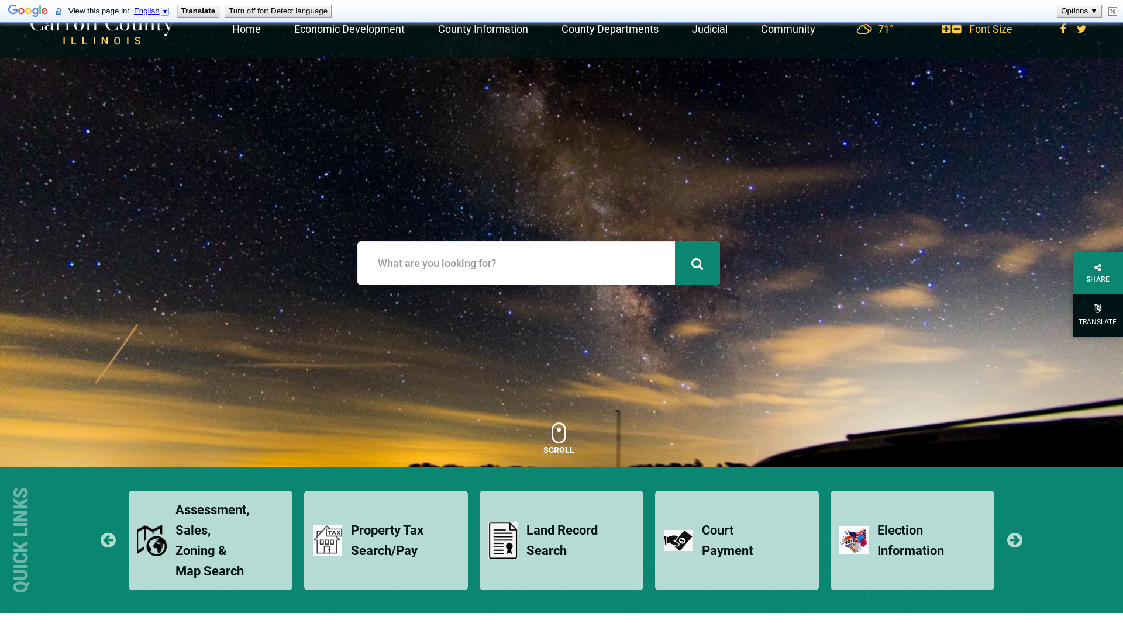Image resolution: width=1123 pixels, height=631 pixels.
Task: Open Election Information link
Action: pos(912,540)
